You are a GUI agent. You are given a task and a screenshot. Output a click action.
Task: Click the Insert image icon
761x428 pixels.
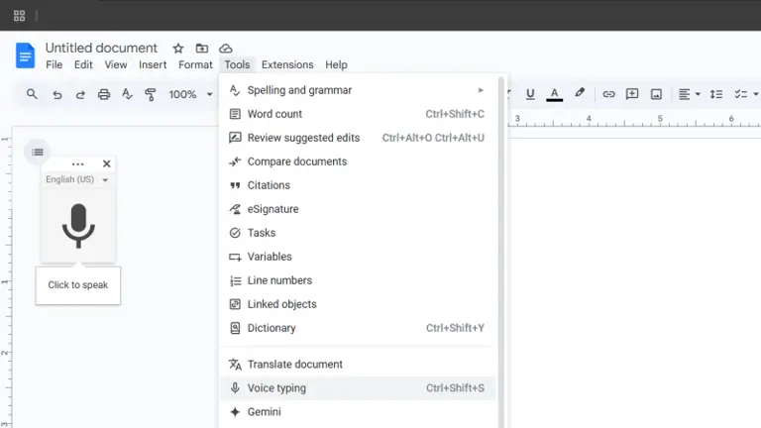(x=656, y=94)
